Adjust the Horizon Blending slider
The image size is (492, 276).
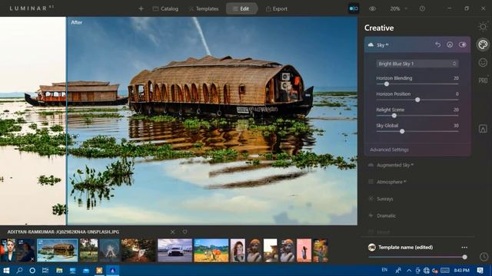[x=387, y=84]
